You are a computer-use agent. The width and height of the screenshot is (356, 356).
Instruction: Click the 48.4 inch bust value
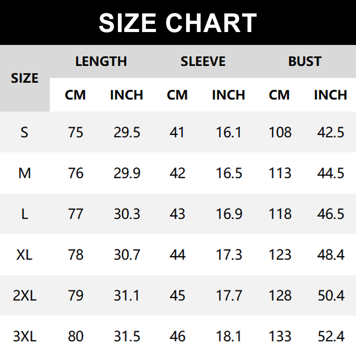click(331, 255)
